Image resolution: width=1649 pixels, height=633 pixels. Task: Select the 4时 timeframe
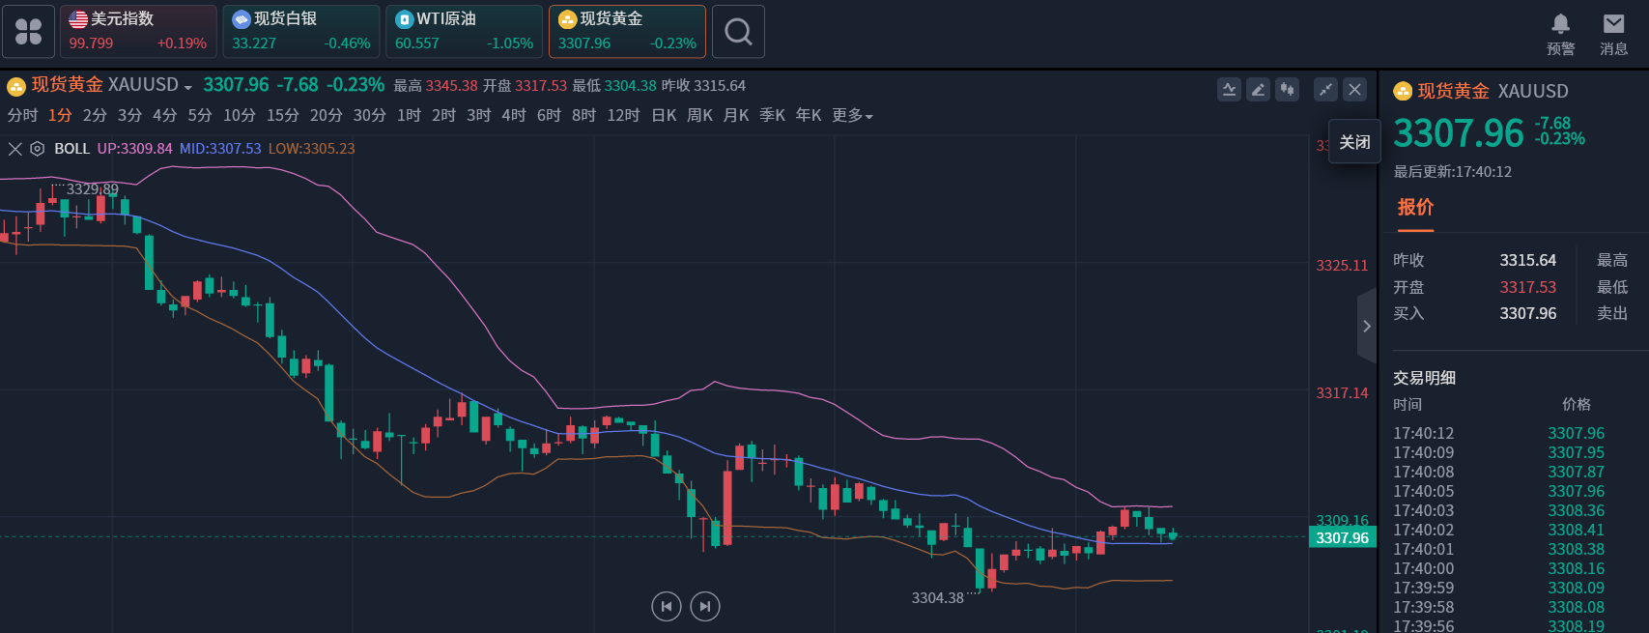coord(513,115)
